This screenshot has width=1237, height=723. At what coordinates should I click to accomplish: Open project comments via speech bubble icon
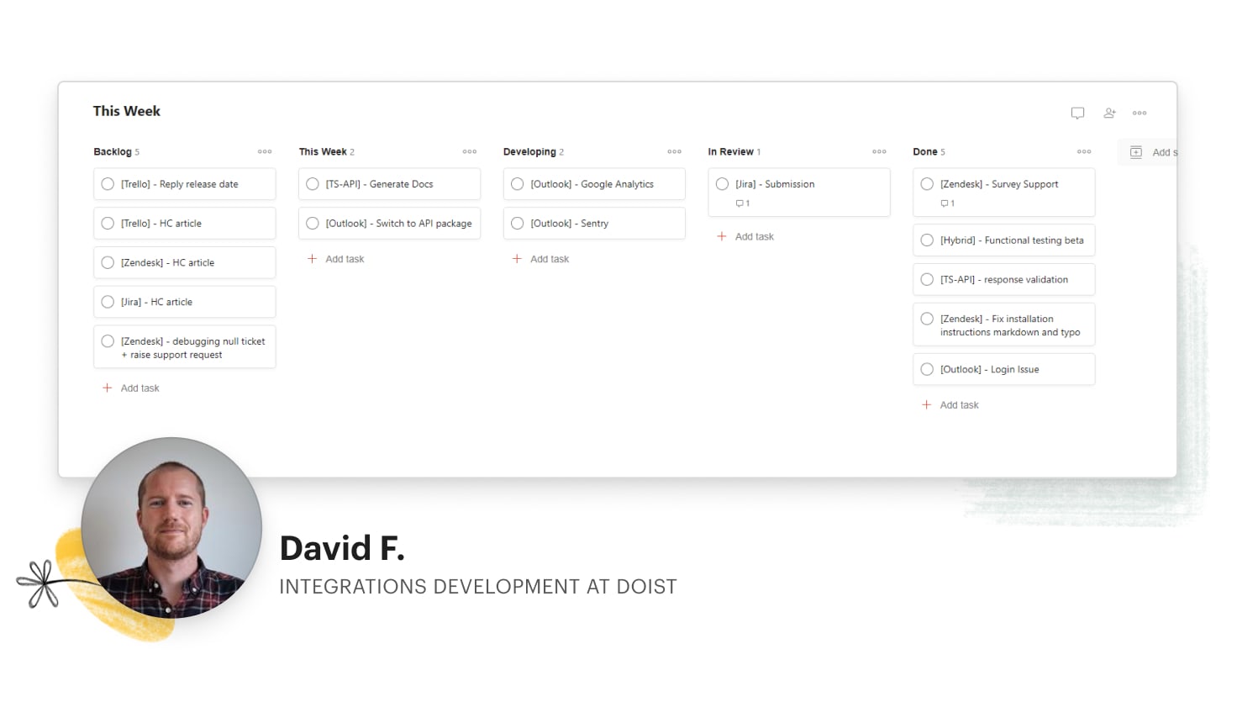(x=1078, y=112)
